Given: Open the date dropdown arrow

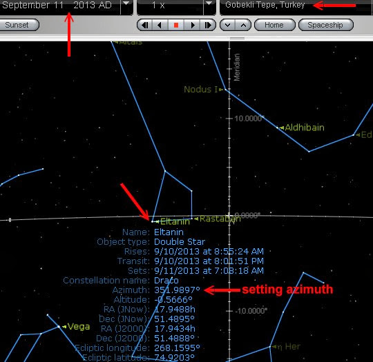Looking at the screenshot, I should (126, 5).
